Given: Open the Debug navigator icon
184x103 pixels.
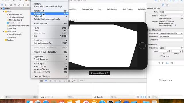Looking at the screenshot, I should tap(28, 5).
